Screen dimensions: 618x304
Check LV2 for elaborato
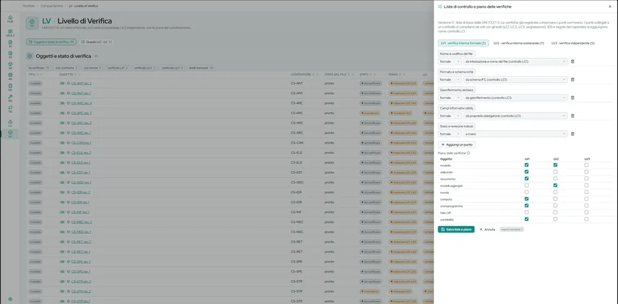(x=556, y=172)
